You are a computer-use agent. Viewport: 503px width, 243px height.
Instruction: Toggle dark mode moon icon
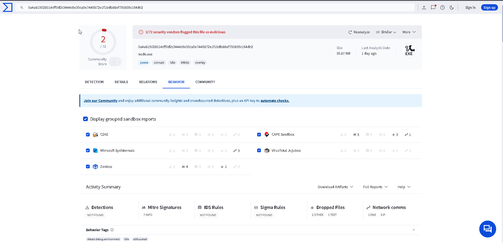coord(452,7)
